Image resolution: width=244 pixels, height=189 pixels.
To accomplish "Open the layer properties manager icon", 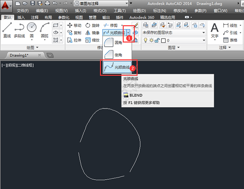I will [x=146, y=25].
